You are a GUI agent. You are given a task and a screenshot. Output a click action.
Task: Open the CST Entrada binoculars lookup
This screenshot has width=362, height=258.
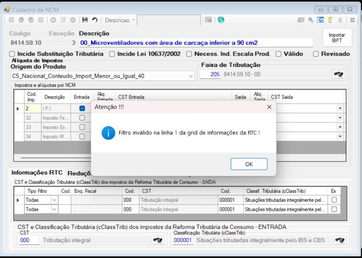tap(158, 240)
